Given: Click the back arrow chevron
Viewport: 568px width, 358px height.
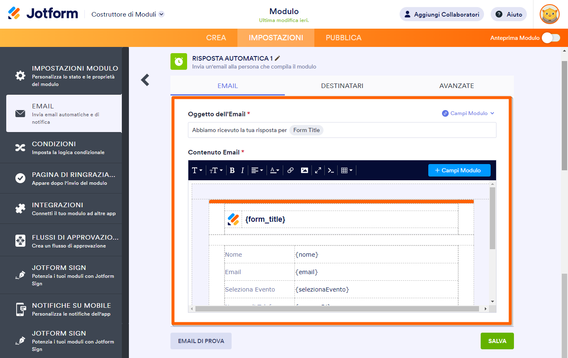Looking at the screenshot, I should tap(145, 80).
